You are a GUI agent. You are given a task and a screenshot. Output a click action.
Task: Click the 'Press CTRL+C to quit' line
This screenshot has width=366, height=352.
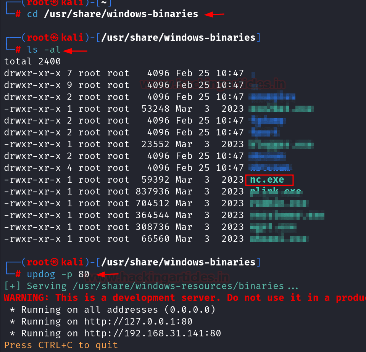click(61, 345)
